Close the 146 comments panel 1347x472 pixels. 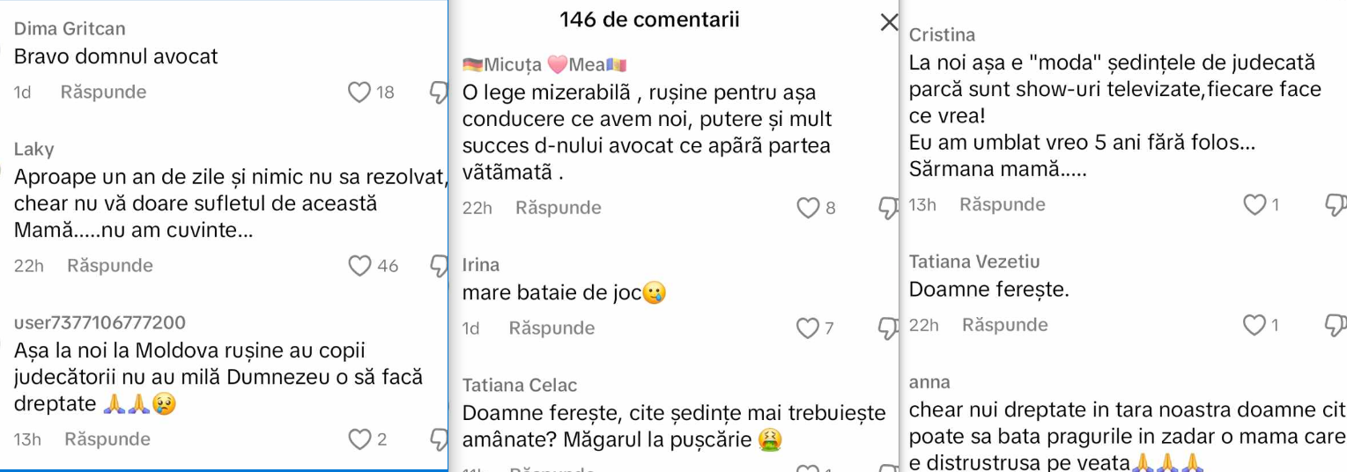pos(889,23)
